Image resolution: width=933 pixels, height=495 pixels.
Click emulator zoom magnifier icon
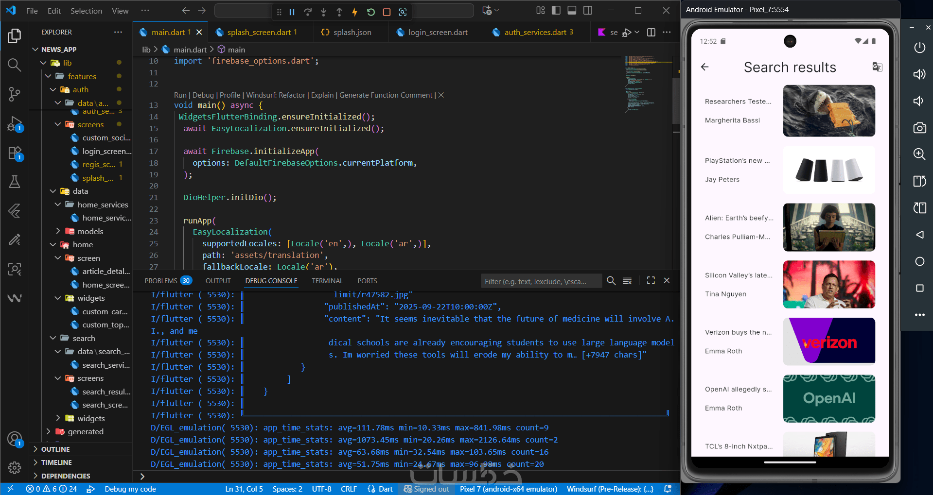[x=919, y=154]
